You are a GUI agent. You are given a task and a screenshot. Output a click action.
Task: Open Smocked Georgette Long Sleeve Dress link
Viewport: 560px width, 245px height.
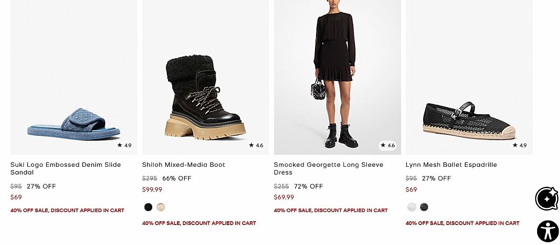(328, 168)
